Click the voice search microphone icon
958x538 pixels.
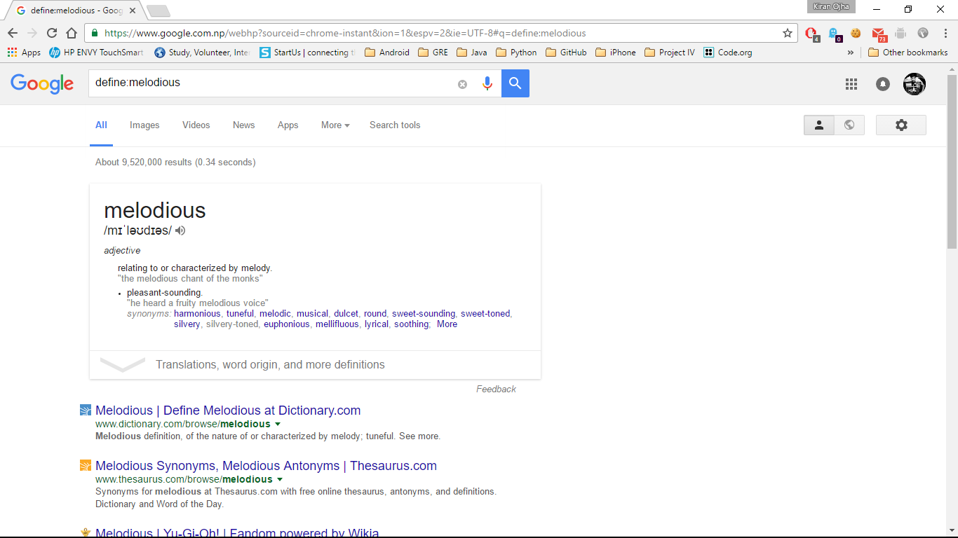point(487,83)
